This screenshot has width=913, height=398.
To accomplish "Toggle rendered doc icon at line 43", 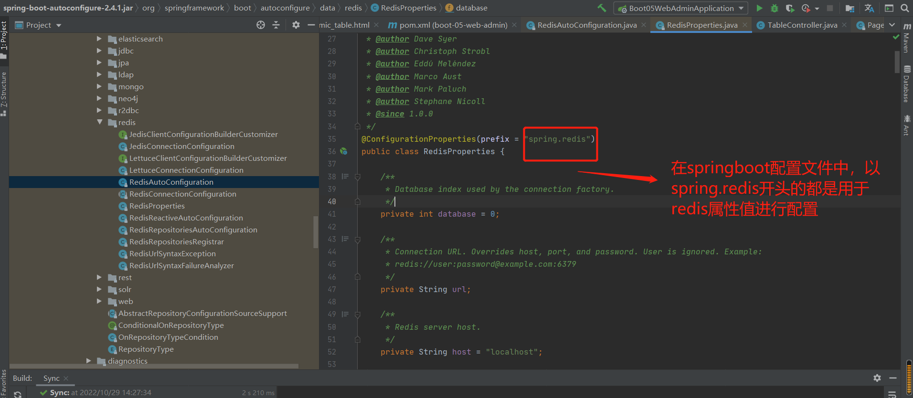I will click(345, 239).
